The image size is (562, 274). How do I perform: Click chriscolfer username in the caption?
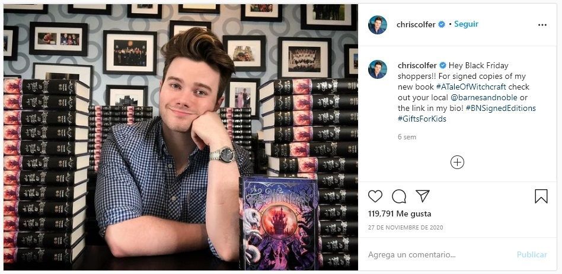tap(417, 65)
